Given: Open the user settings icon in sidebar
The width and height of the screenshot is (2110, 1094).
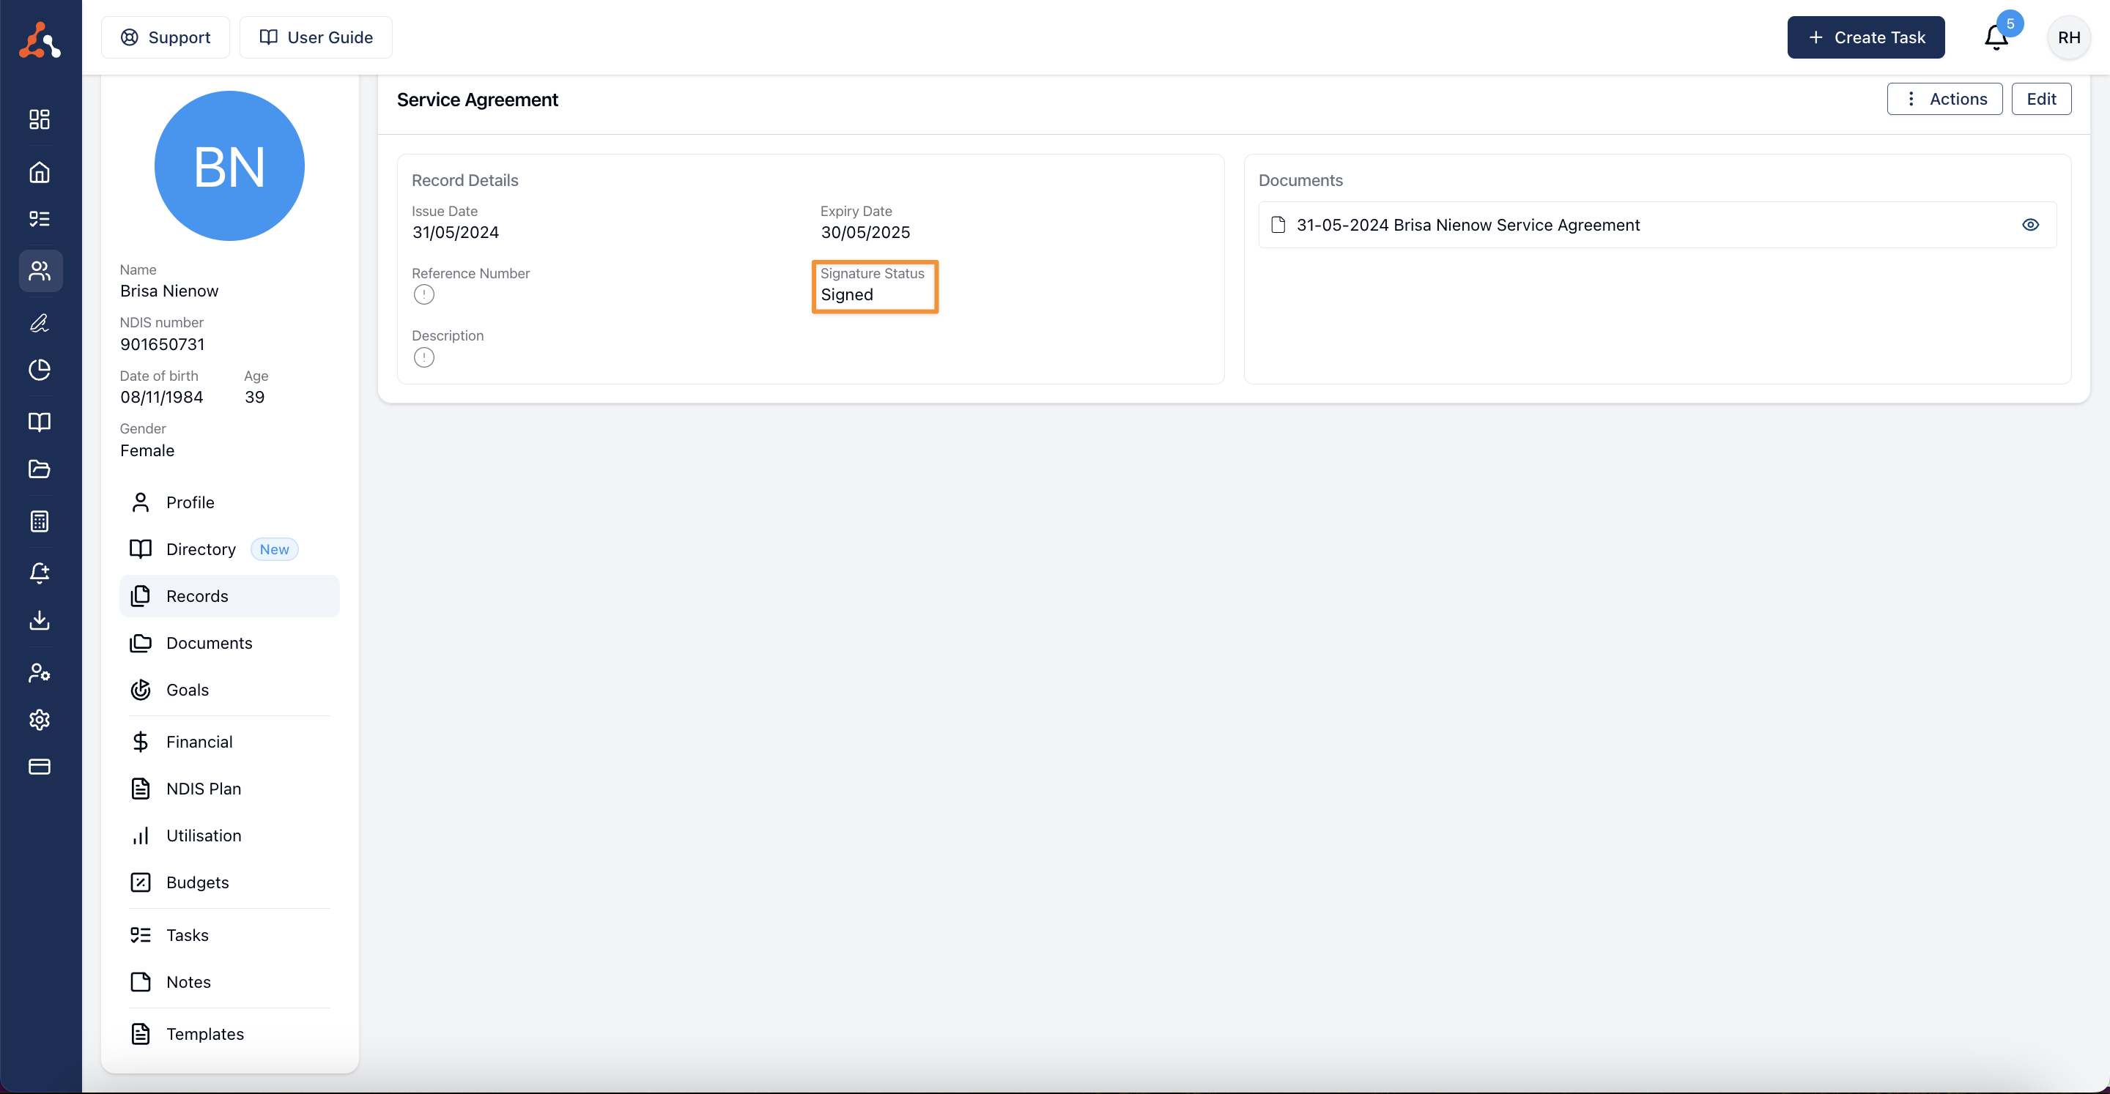Looking at the screenshot, I should click(x=40, y=673).
